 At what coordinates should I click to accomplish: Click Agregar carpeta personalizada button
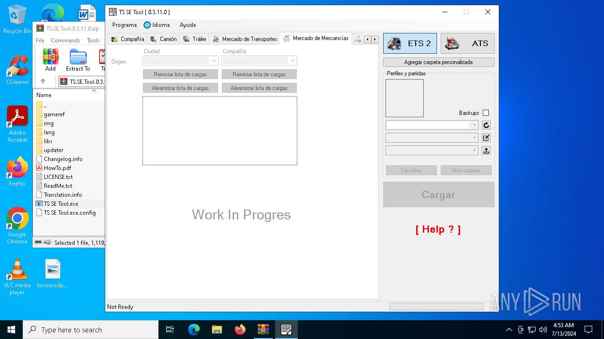point(438,62)
